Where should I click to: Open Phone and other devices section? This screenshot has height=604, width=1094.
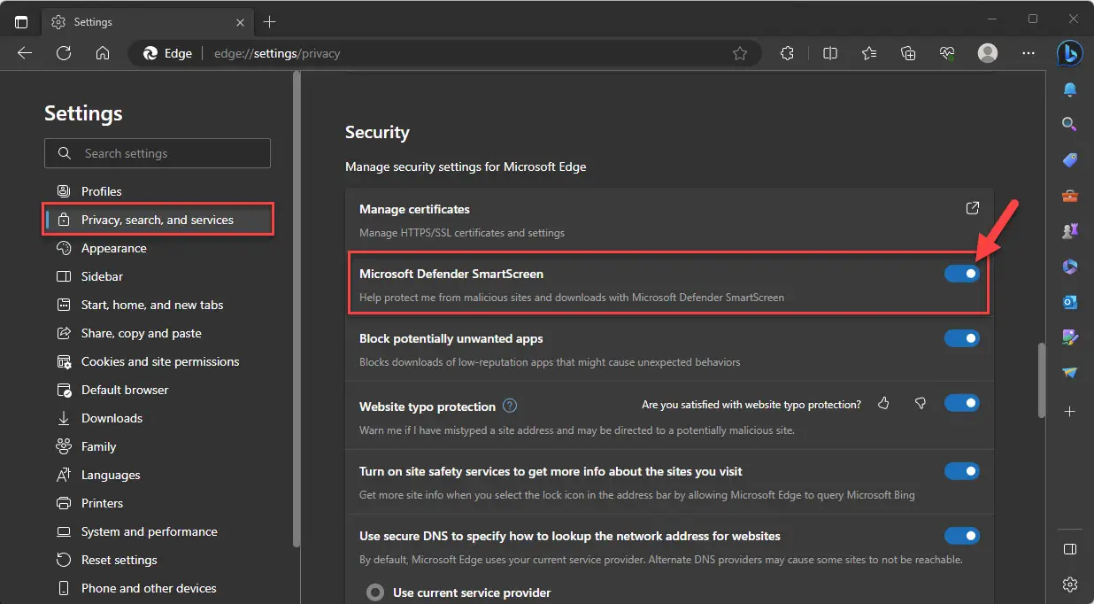pyautogui.click(x=158, y=588)
